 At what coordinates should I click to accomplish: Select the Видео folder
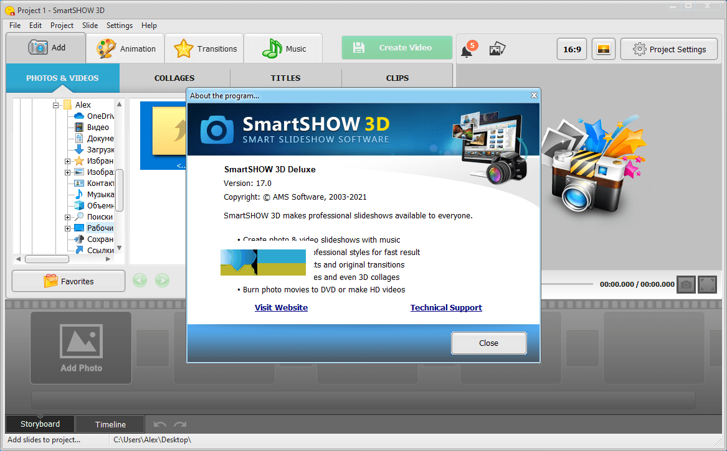[x=92, y=128]
